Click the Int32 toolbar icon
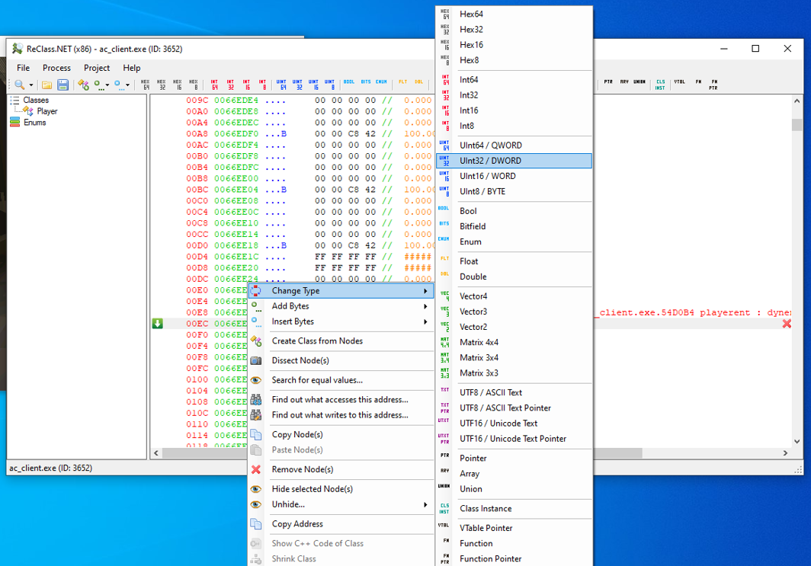Screen dimensions: 811x566 (229, 85)
